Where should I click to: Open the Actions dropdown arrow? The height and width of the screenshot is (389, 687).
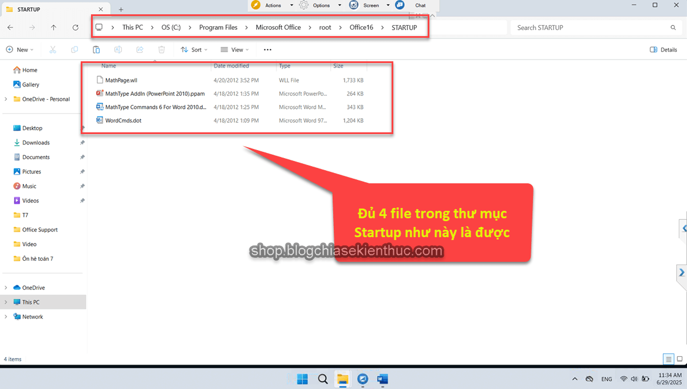[291, 5]
